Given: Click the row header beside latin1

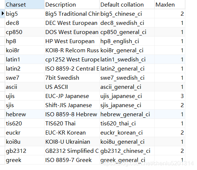Looking at the screenshot, I should coord(3,59).
